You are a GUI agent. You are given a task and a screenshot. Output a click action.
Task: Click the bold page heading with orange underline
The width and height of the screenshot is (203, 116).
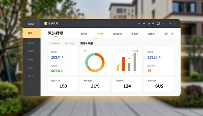pos(56,33)
